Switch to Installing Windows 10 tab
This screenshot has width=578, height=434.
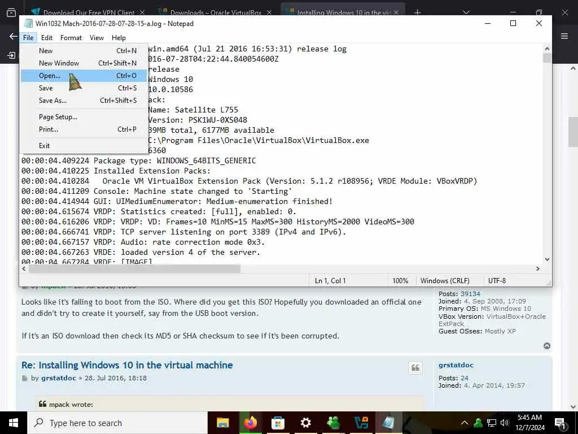click(x=343, y=11)
